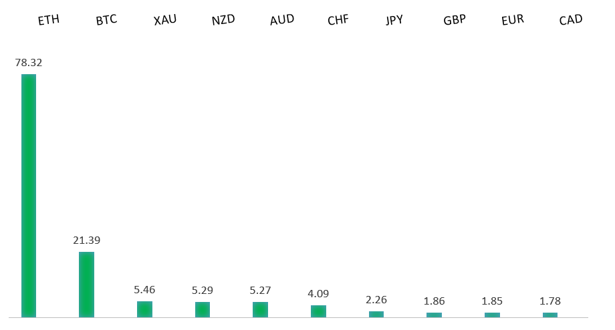Select the 78.32 data label
This screenshot has height=330, width=615.
pyautogui.click(x=29, y=62)
